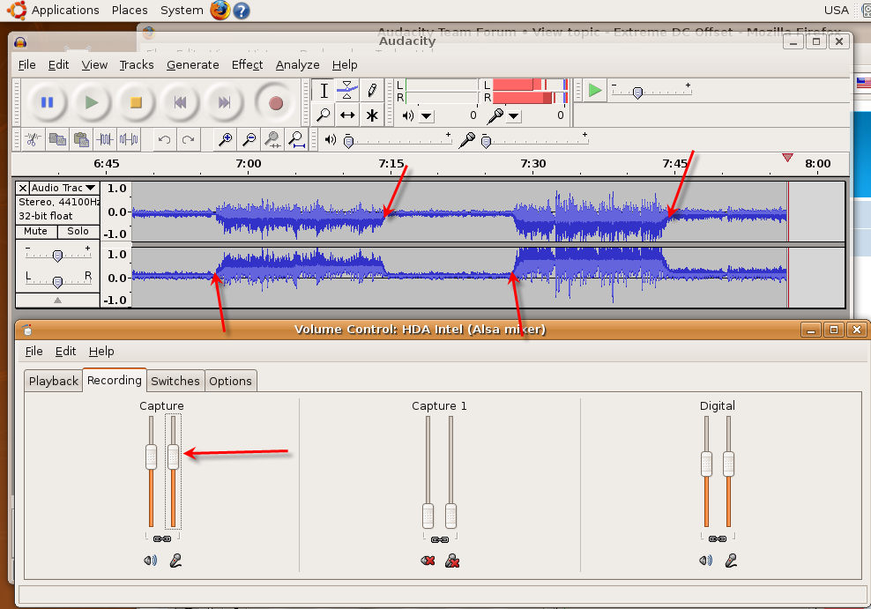
Task: Toggle Digital microphone record icon
Action: tap(731, 561)
